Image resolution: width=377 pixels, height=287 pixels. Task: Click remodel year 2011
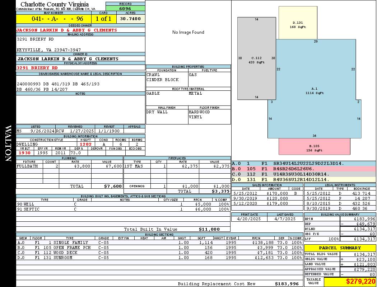(60, 153)
